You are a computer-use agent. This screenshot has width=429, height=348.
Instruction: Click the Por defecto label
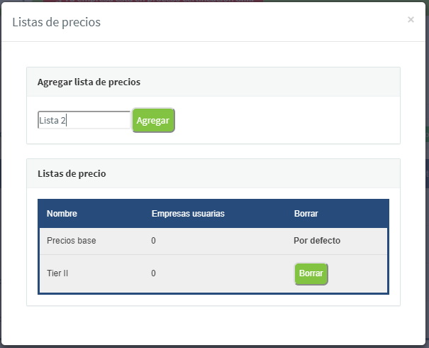[317, 241]
